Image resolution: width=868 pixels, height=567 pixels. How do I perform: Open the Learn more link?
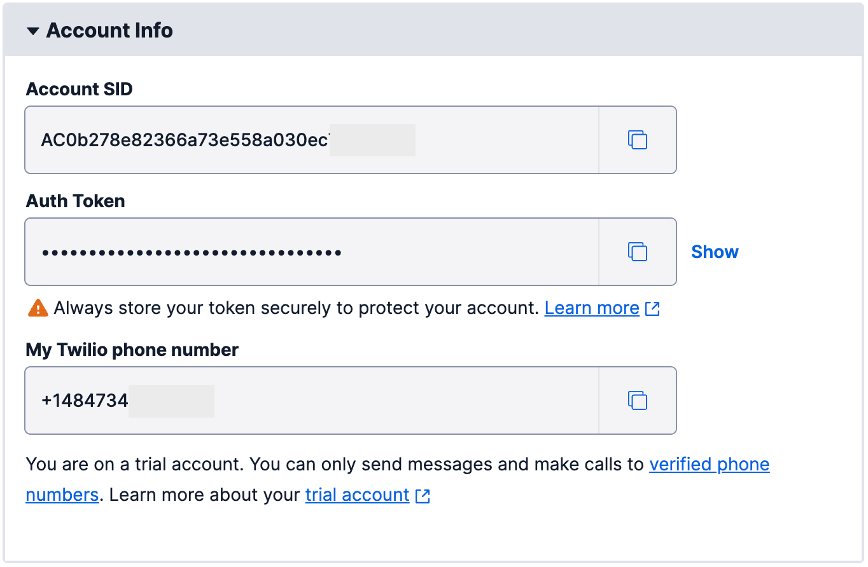point(592,308)
